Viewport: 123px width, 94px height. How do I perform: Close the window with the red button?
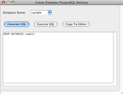pos(4,2)
